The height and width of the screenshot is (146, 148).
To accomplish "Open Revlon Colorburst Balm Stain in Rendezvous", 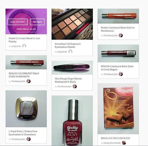I will 118,29.
